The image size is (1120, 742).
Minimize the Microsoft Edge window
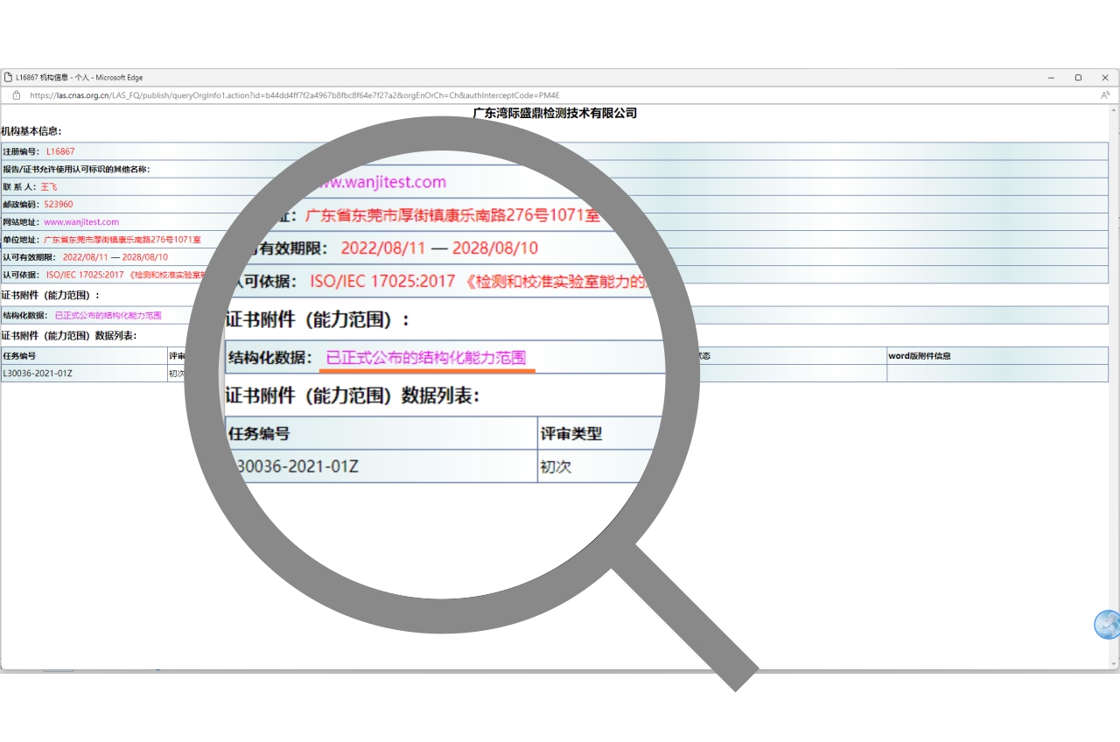1051,78
